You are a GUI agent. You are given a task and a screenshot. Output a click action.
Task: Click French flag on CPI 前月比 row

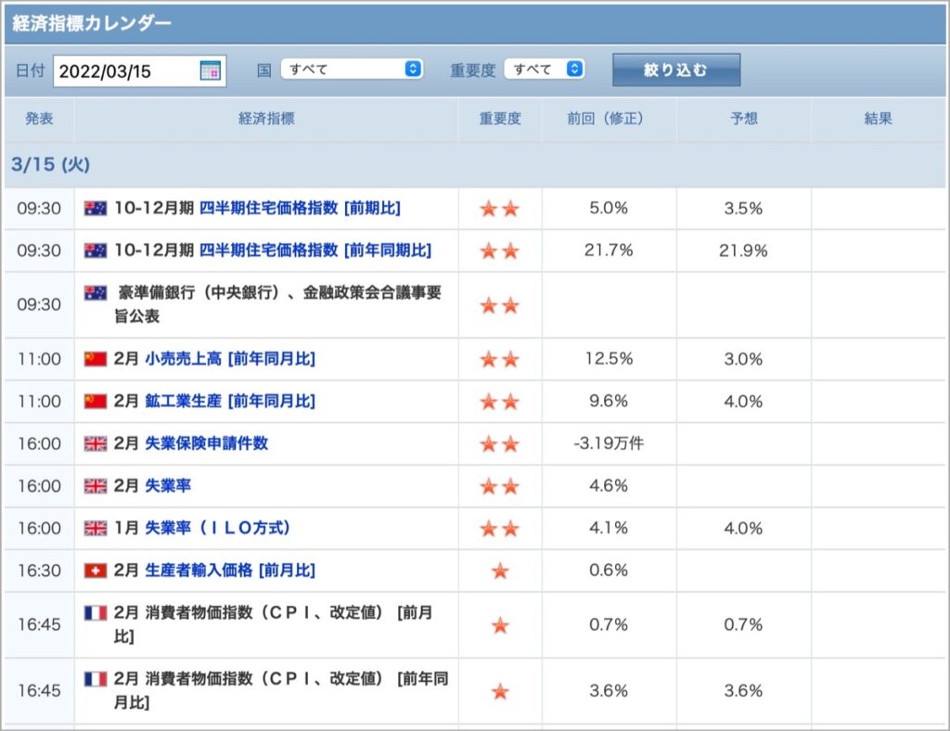coord(96,613)
